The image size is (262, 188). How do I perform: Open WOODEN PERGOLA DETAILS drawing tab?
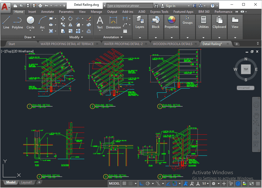tap(172, 44)
